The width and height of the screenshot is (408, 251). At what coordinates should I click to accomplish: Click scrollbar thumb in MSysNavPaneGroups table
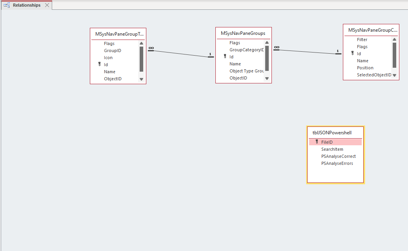click(x=267, y=58)
